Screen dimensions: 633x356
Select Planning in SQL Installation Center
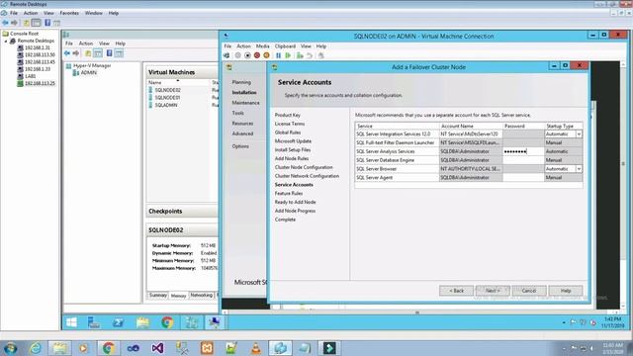[241, 82]
